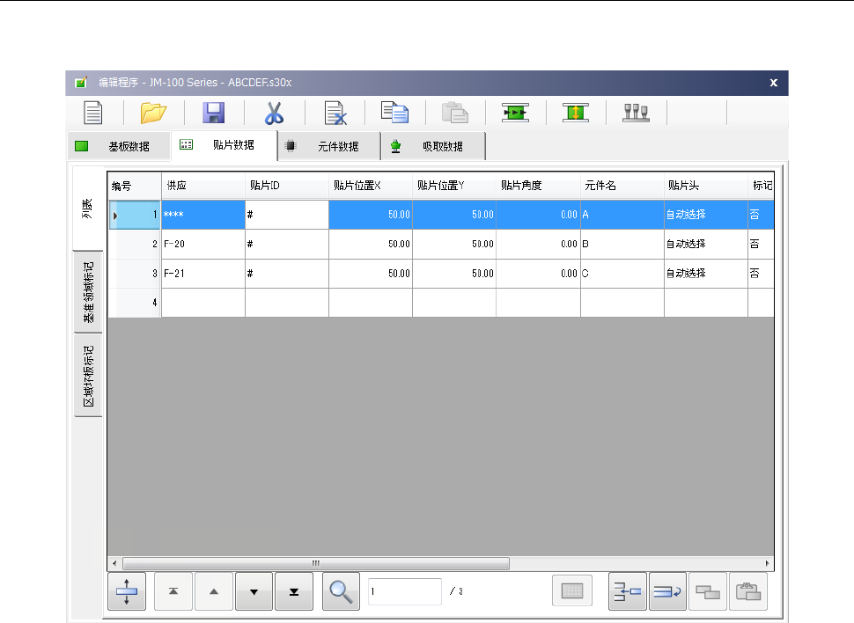Click row 3's 自动选择 head cell
854x623 pixels.
[x=706, y=274]
